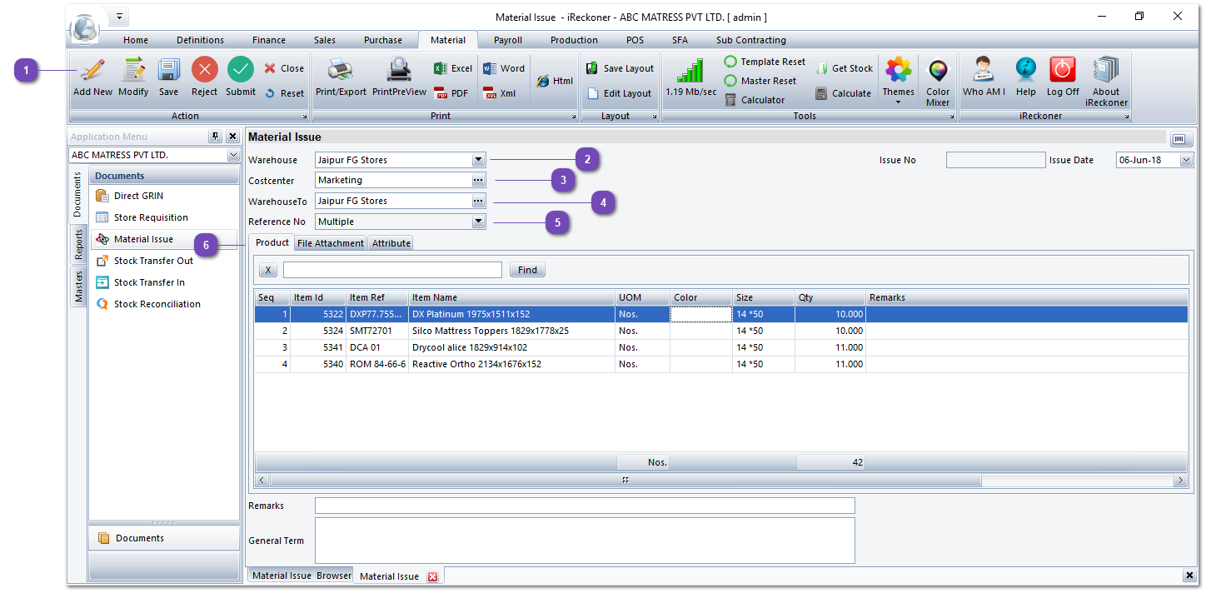Browse Costcenter with ellipsis button

point(478,180)
